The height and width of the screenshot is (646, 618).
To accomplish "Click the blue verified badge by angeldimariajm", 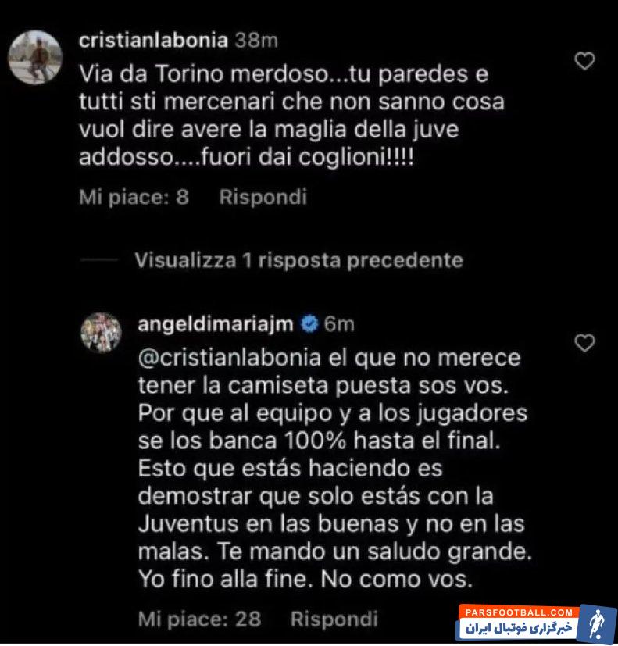I will click(x=310, y=324).
